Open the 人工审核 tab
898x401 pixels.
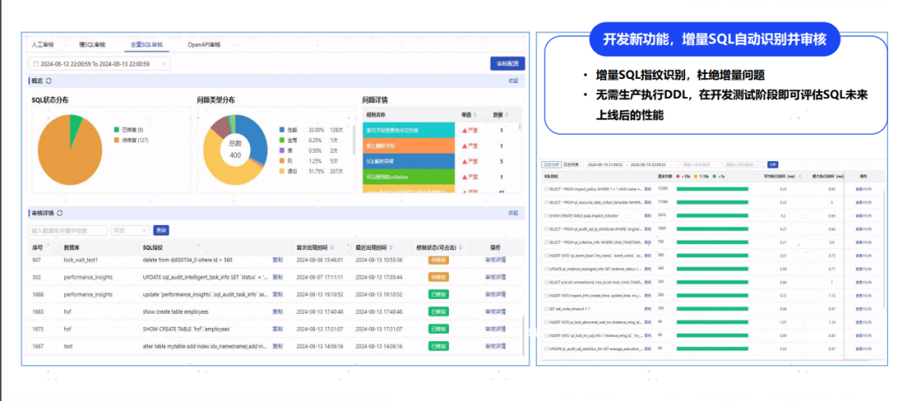coord(43,44)
